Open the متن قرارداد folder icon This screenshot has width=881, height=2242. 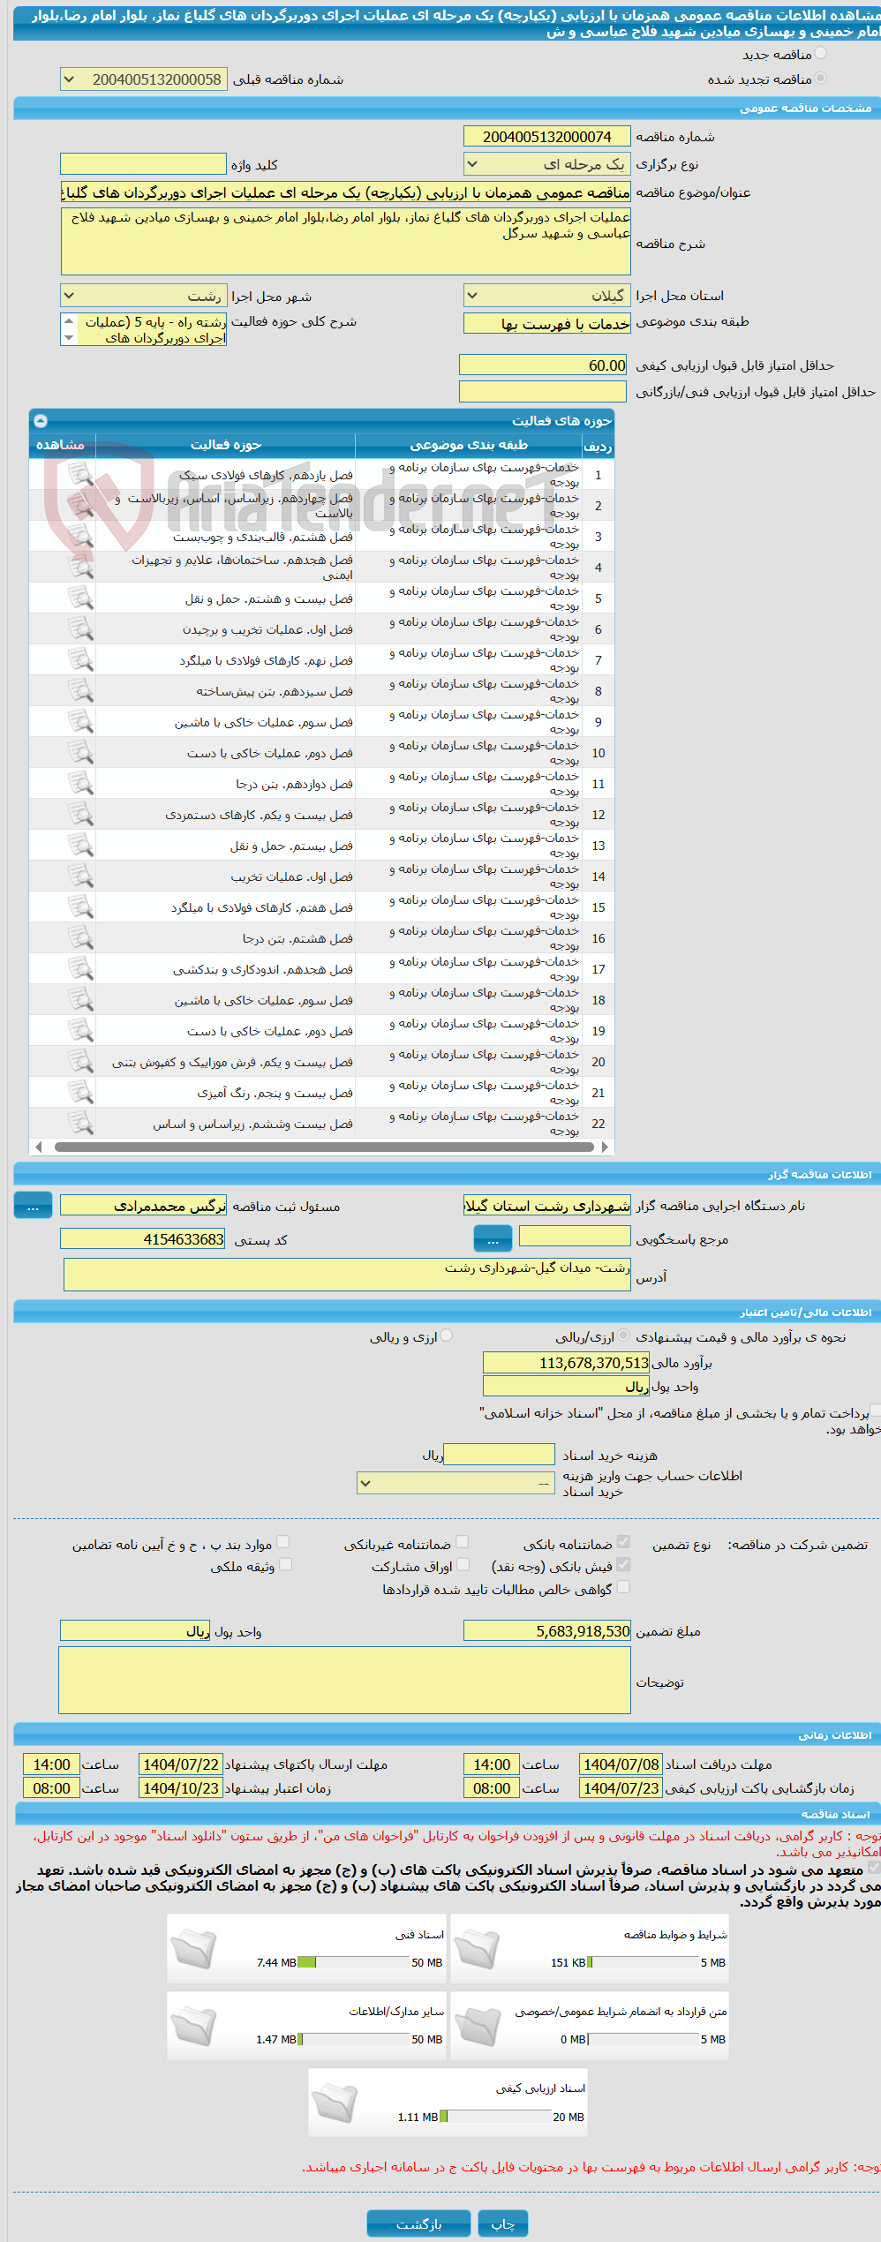click(x=478, y=2026)
